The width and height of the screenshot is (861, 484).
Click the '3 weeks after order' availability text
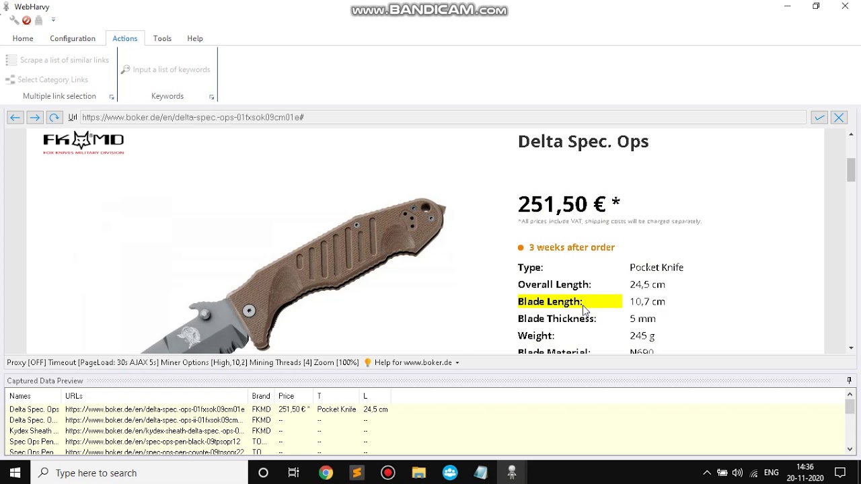(x=572, y=247)
